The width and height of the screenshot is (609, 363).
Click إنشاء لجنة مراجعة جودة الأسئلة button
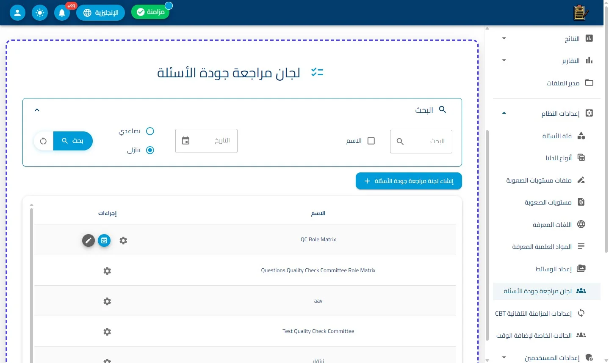pos(409,181)
